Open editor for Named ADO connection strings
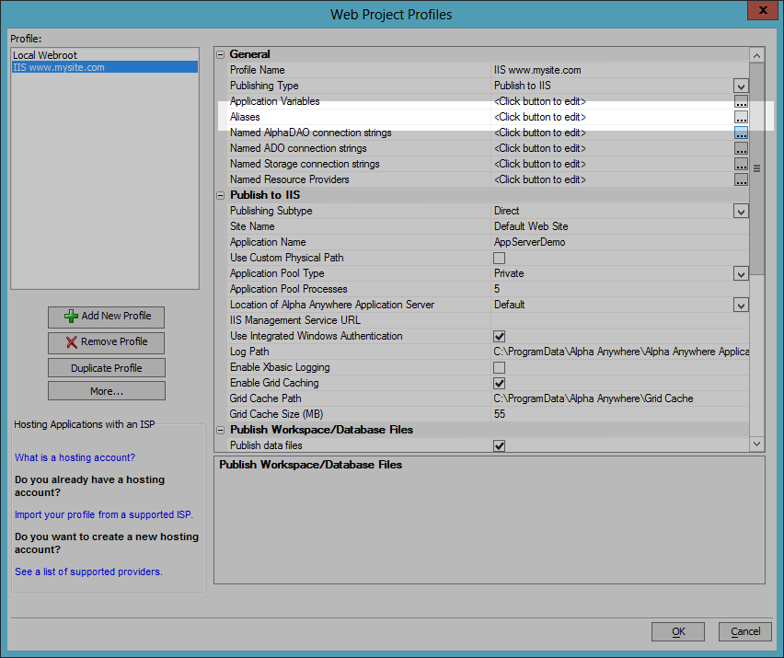 tap(741, 148)
